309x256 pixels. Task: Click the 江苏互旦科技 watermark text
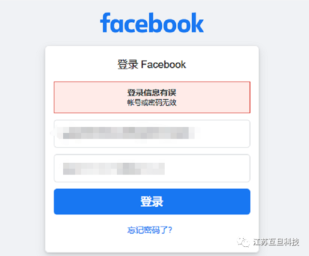pyautogui.click(x=276, y=242)
